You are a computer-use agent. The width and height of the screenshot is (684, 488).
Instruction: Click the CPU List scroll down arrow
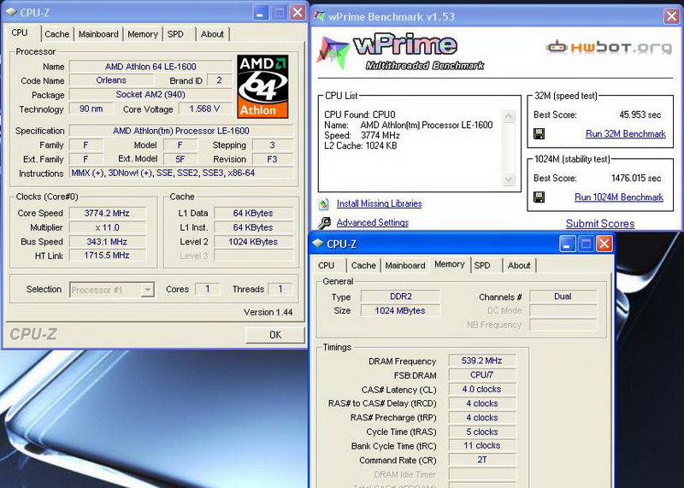(x=509, y=179)
